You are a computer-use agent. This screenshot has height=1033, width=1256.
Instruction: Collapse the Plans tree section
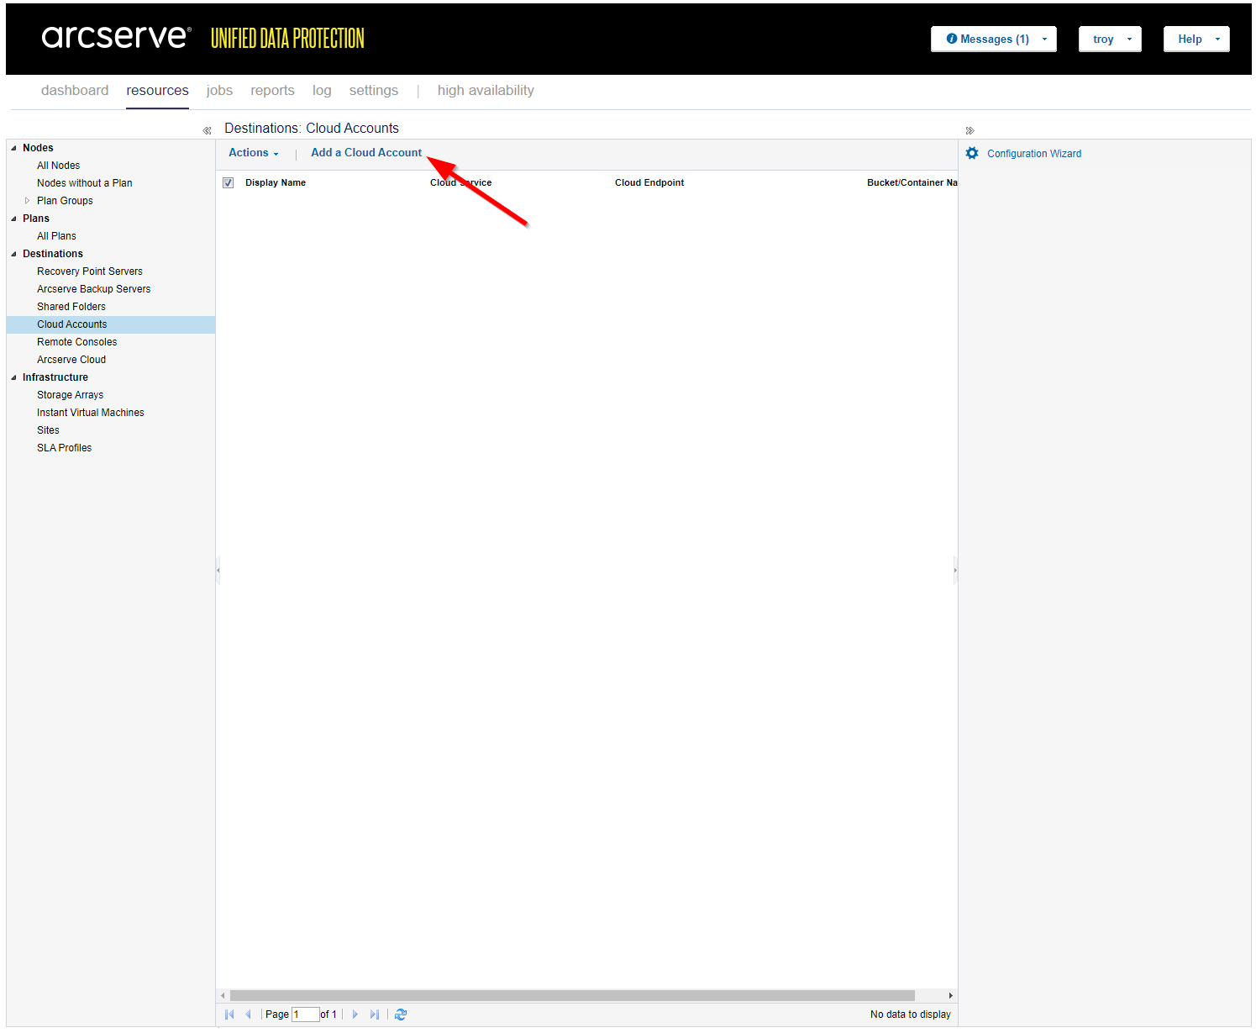13,219
